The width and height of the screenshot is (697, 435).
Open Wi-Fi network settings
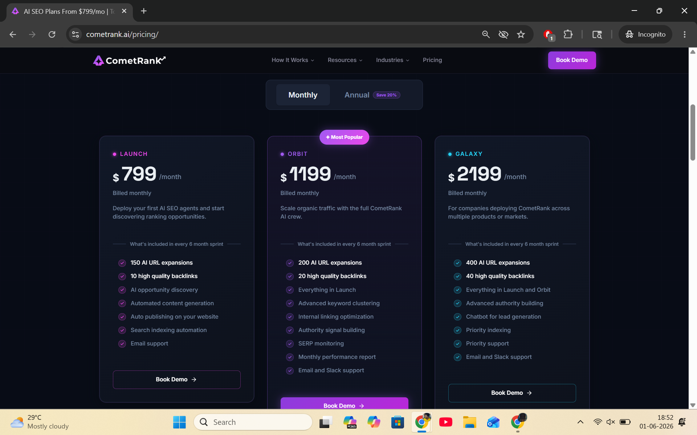click(598, 422)
